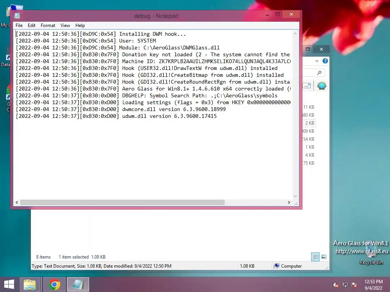Open the File menu in Notepad
This screenshot has height=292, width=390.
pyautogui.click(x=19, y=25)
